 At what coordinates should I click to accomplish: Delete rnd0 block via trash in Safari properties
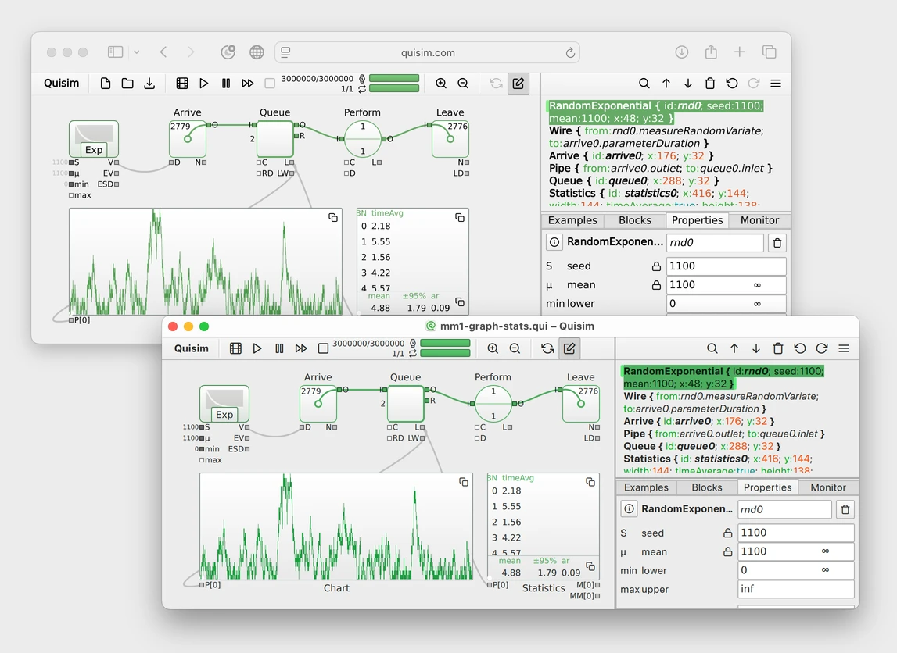point(777,243)
